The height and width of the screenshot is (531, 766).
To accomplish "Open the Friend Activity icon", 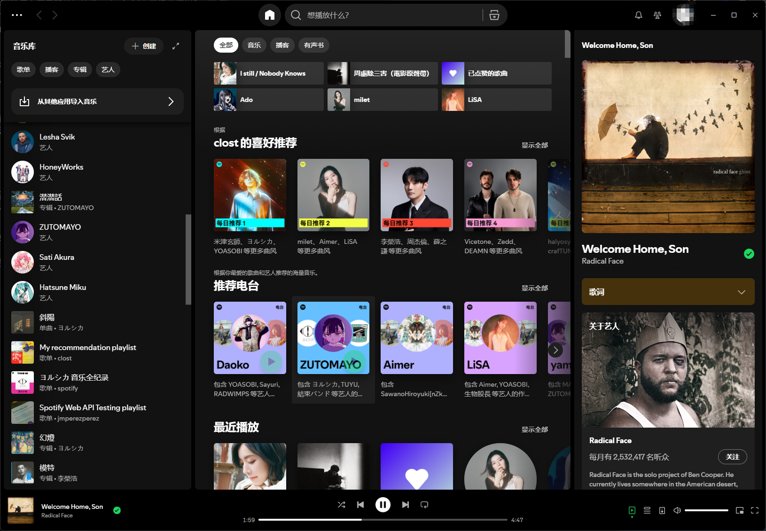I will [x=657, y=15].
